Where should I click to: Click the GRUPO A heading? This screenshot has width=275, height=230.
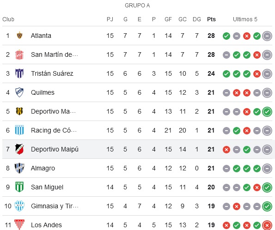click(x=137, y=6)
